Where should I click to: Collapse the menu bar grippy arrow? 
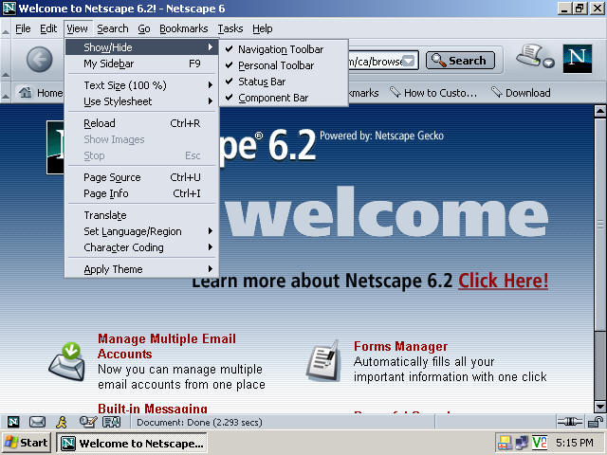[x=6, y=29]
